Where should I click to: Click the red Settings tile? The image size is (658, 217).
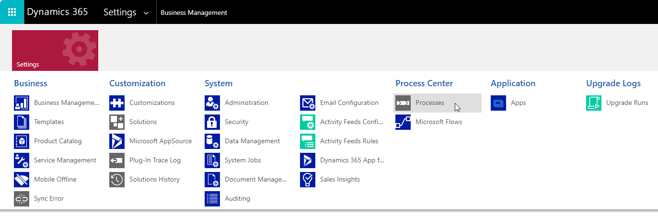55,50
